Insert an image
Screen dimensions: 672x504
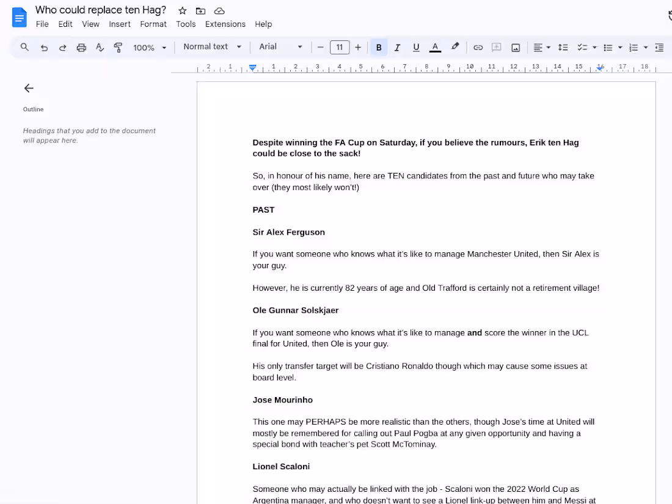coord(516,48)
